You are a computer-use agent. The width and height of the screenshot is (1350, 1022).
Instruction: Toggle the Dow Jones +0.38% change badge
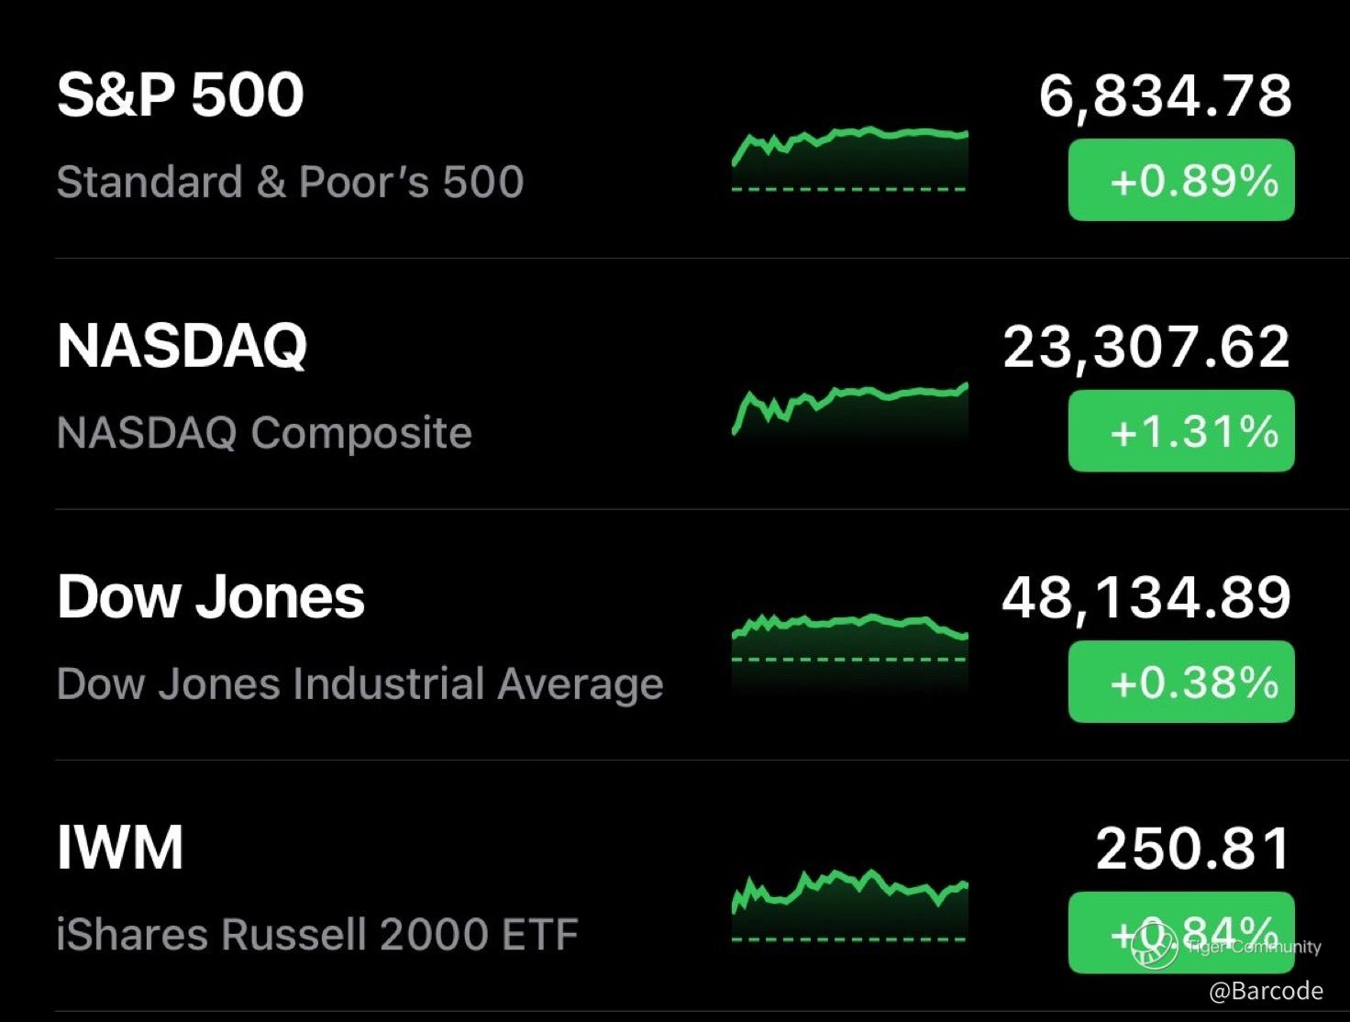point(1181,682)
